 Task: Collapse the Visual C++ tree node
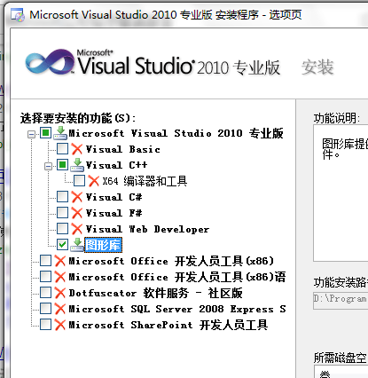tap(48, 167)
